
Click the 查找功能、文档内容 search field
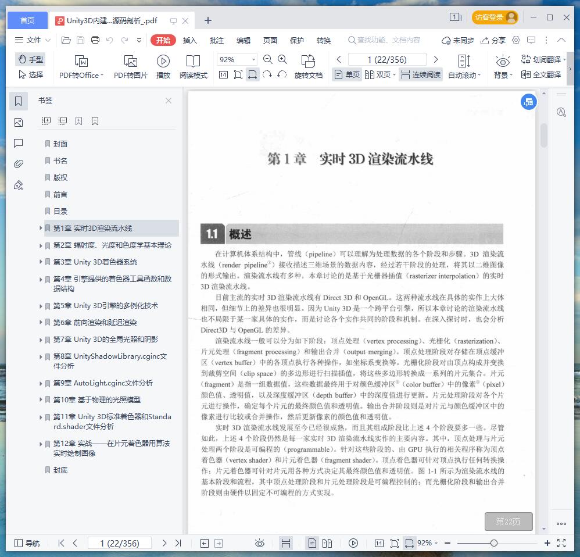click(x=385, y=40)
